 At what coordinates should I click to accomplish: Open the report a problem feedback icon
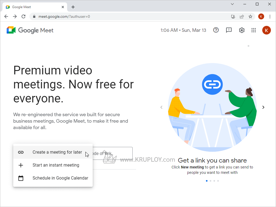229,30
